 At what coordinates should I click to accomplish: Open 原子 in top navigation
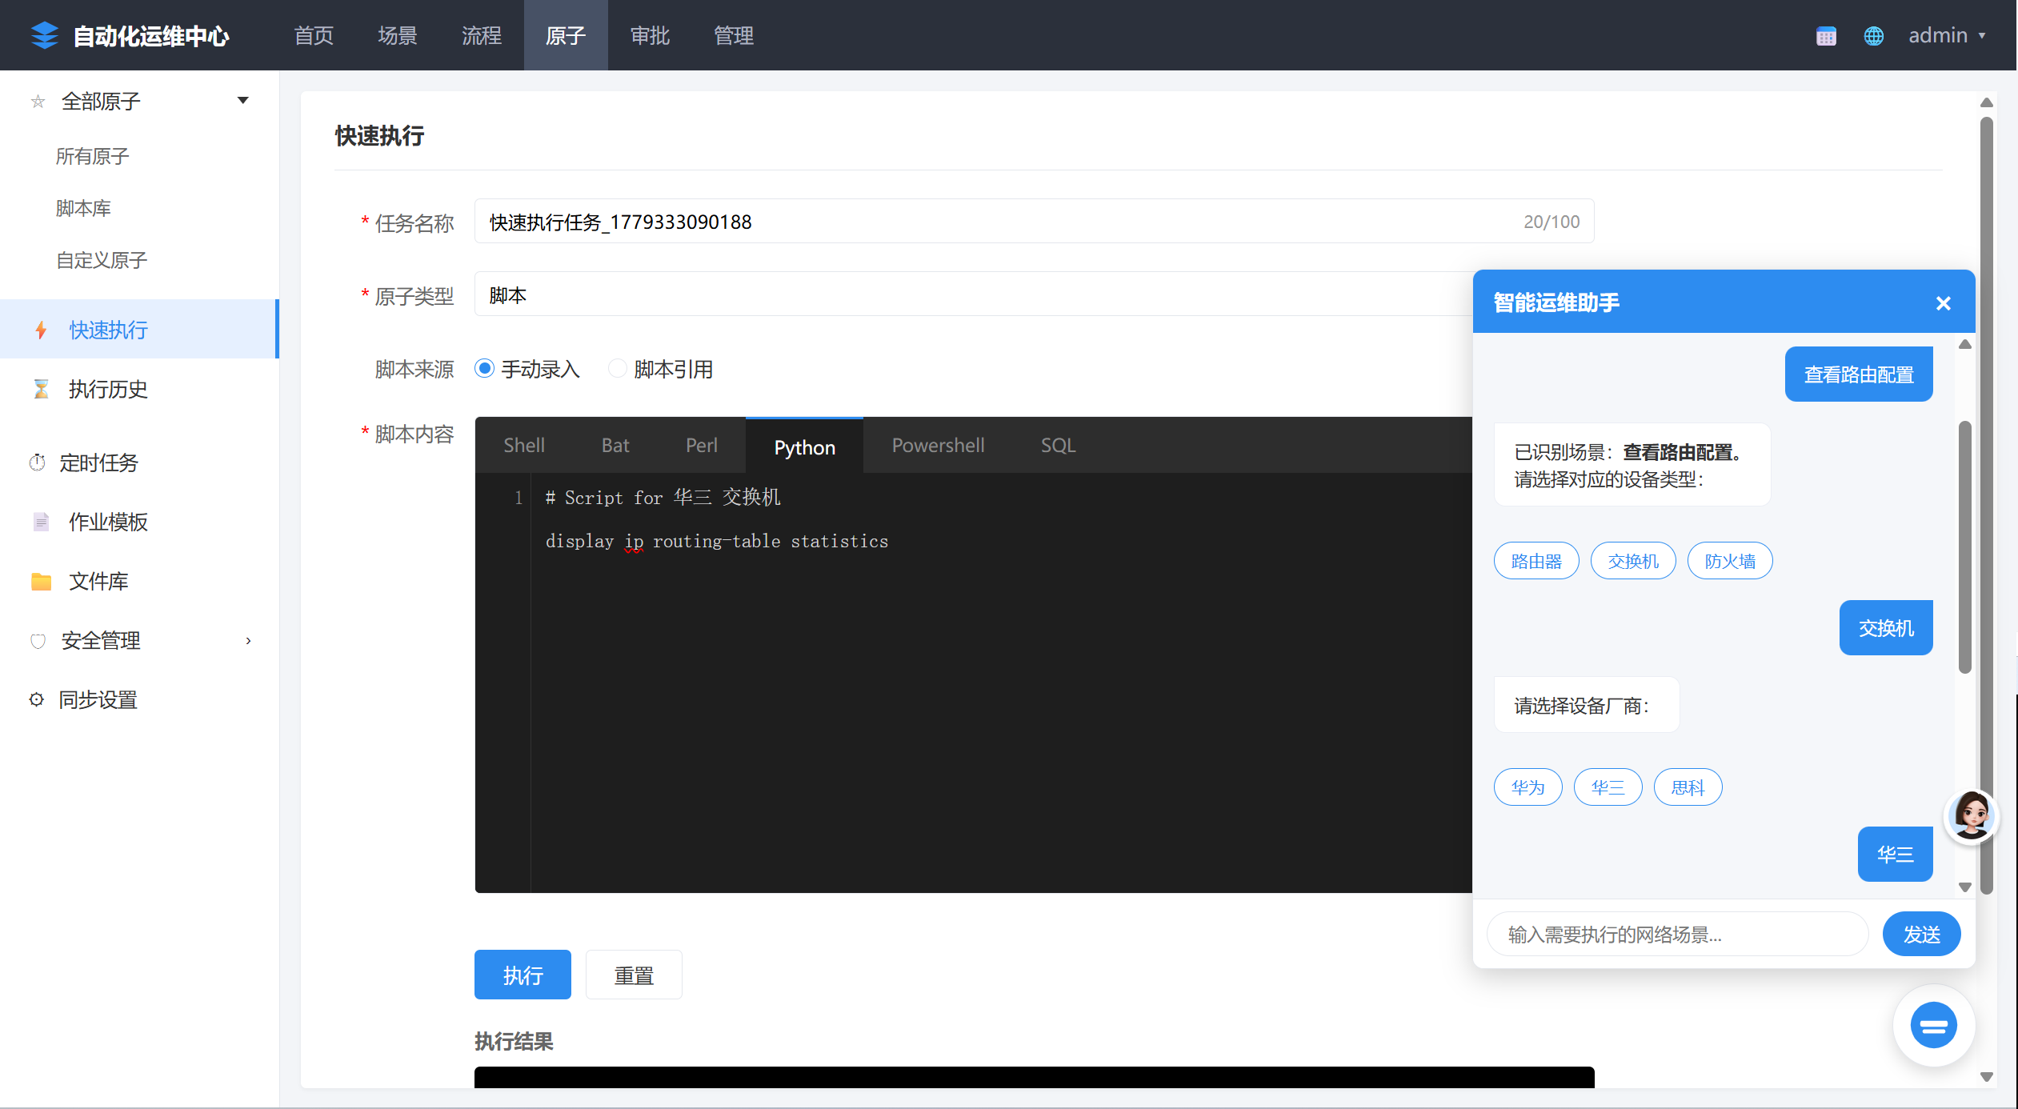(x=566, y=35)
